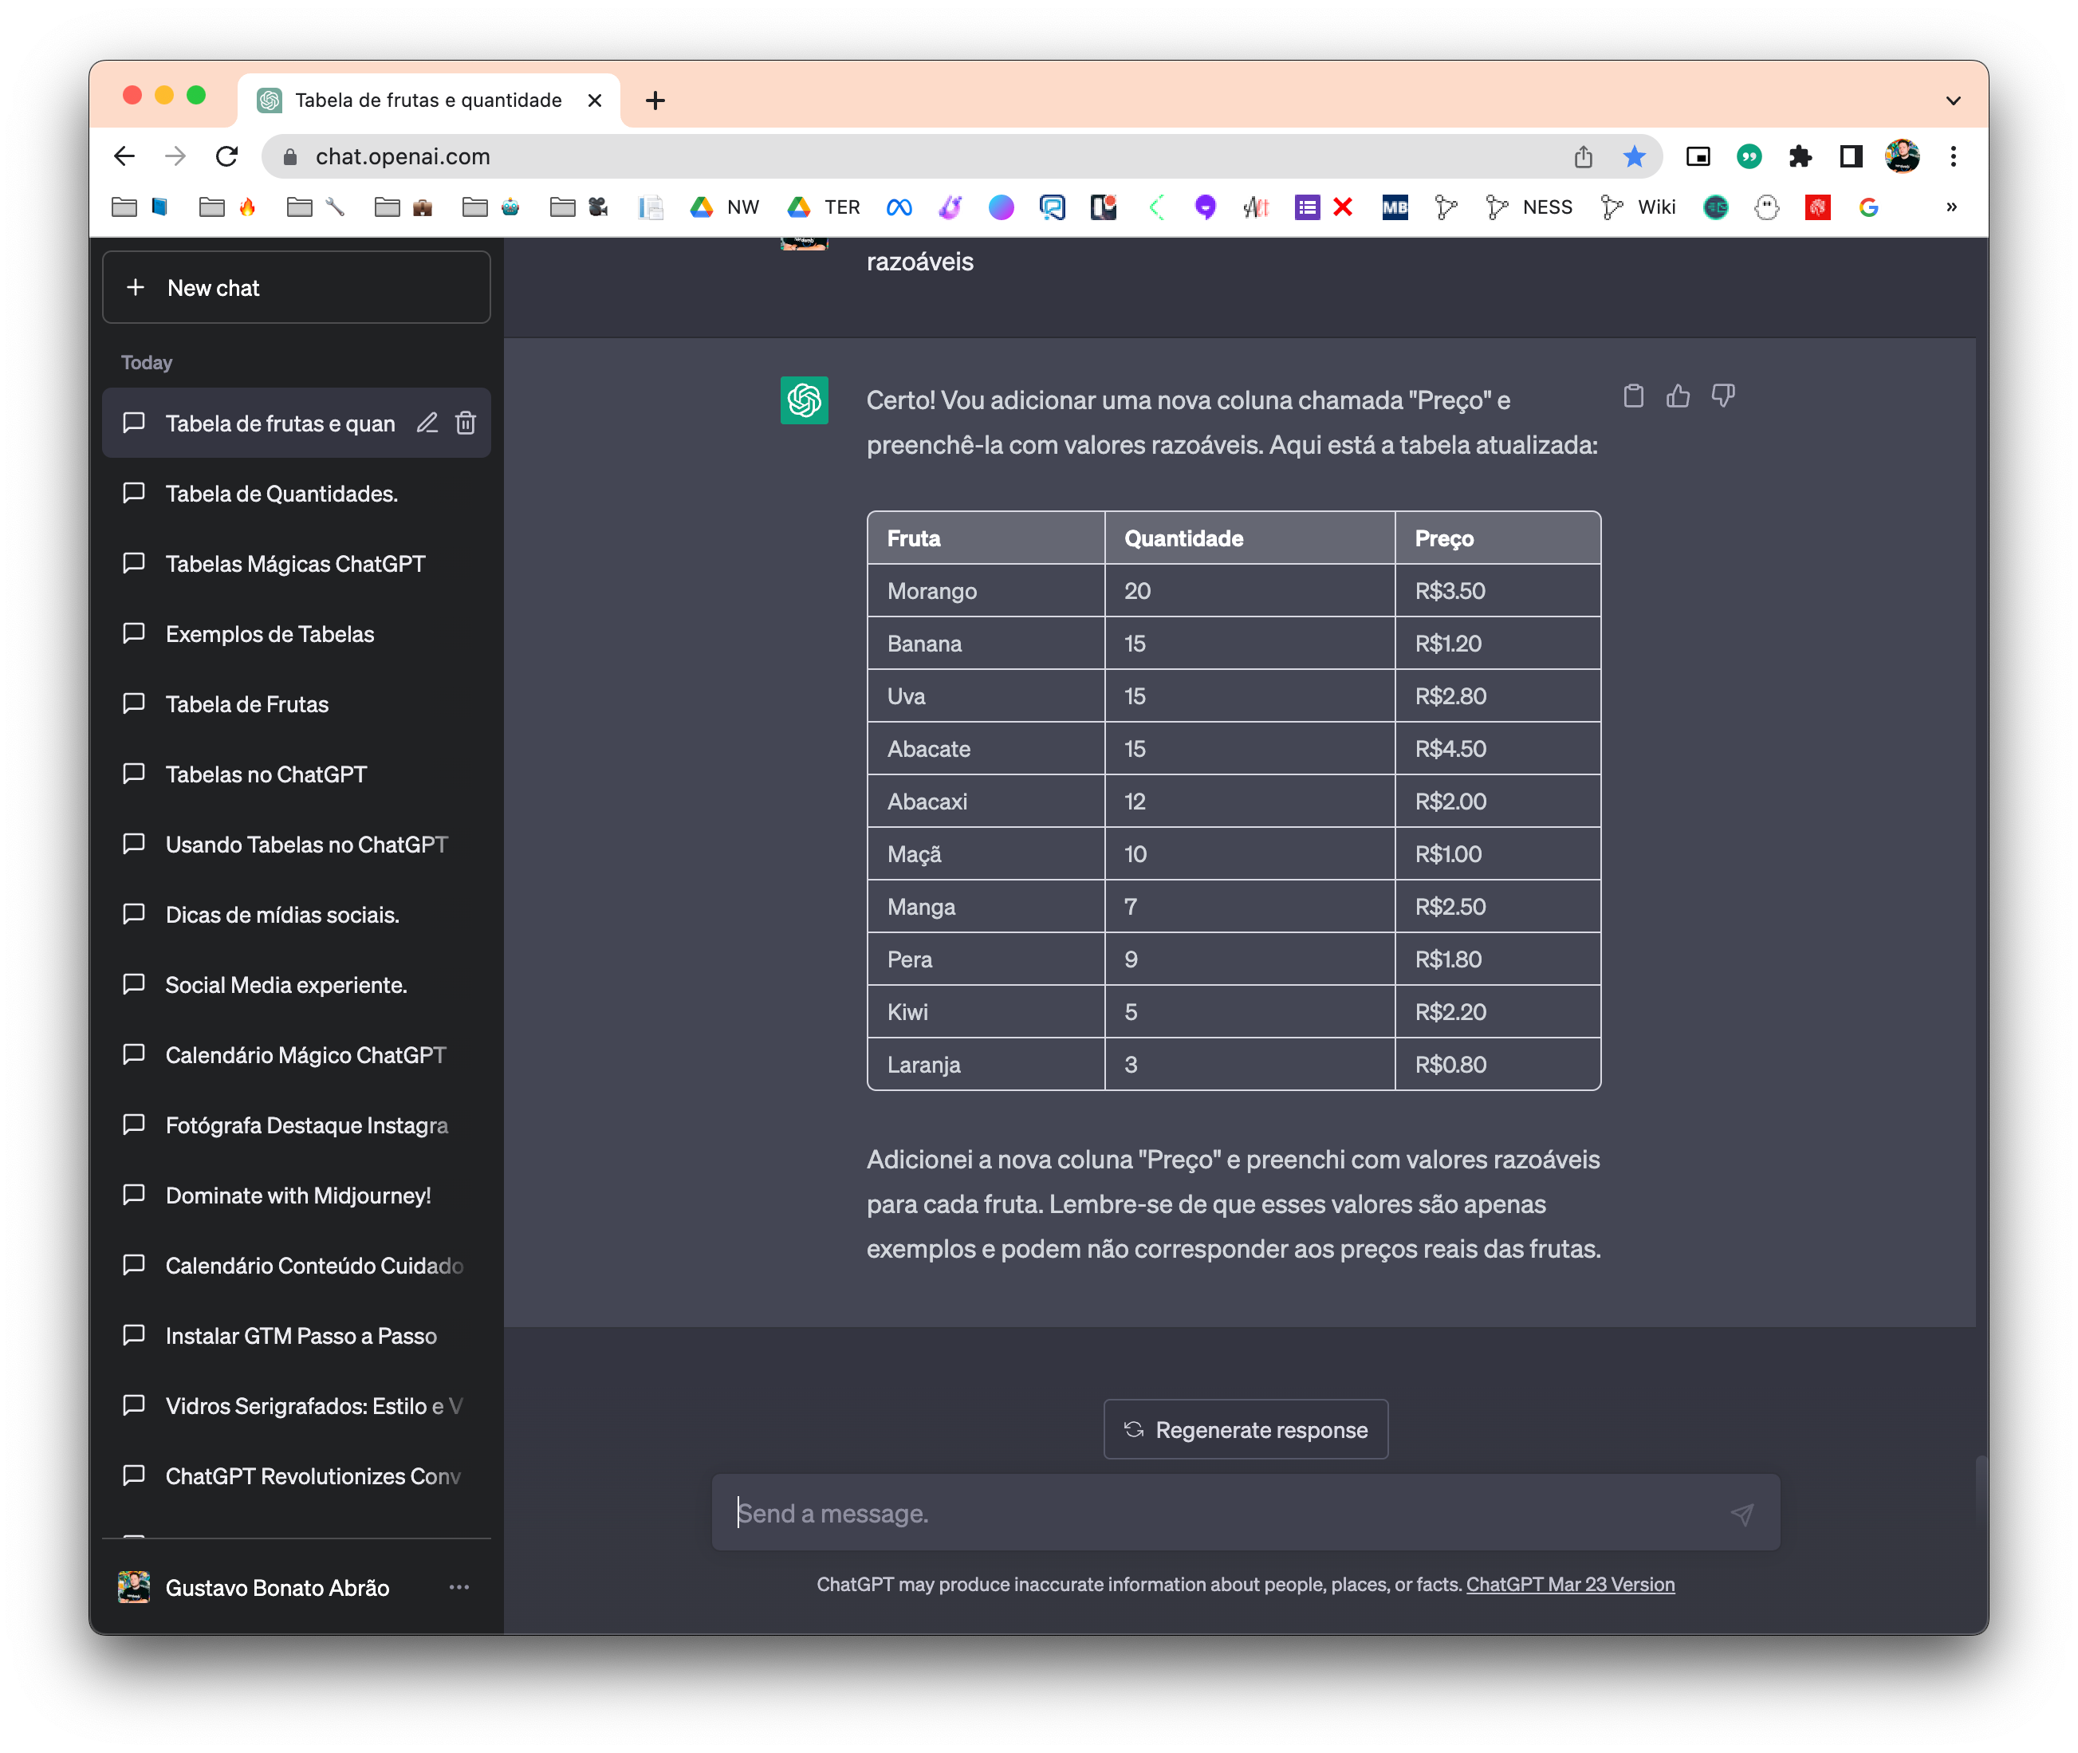Viewport: 2078px width, 1753px height.
Task: Open Chrome's three-dot menu
Action: coord(1953,156)
